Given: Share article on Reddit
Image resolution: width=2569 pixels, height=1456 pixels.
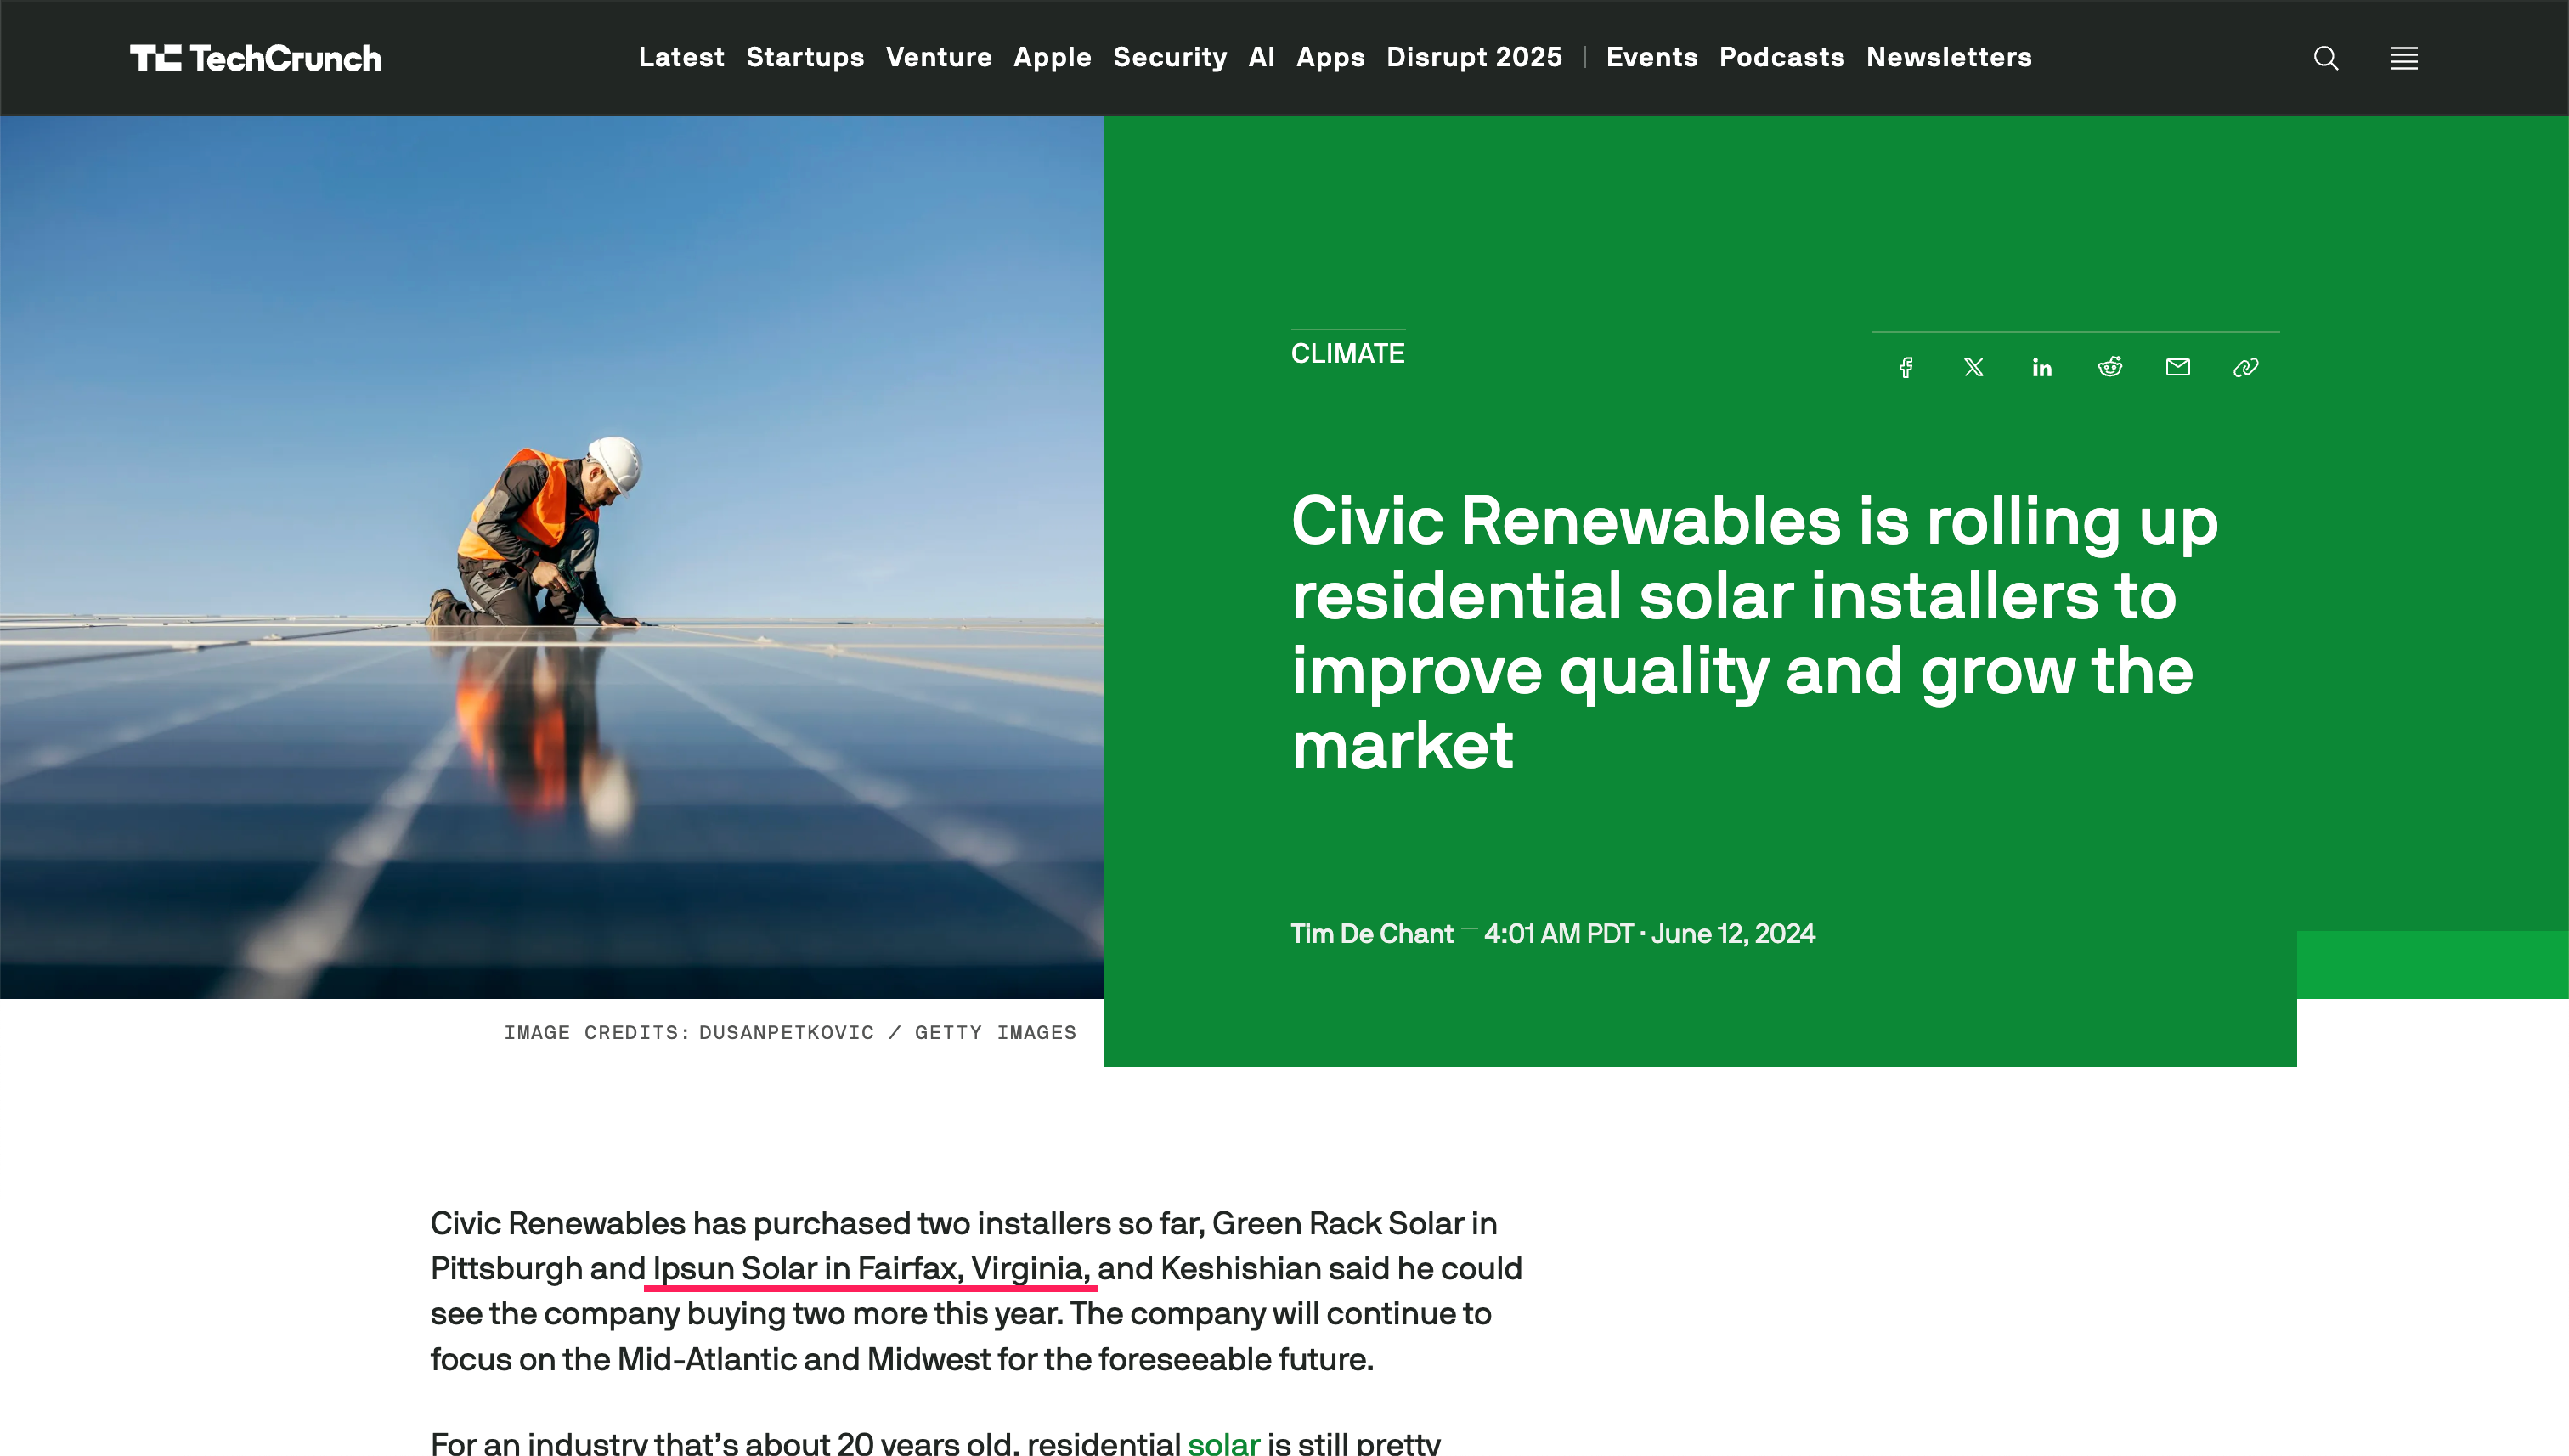Looking at the screenshot, I should click(2109, 367).
